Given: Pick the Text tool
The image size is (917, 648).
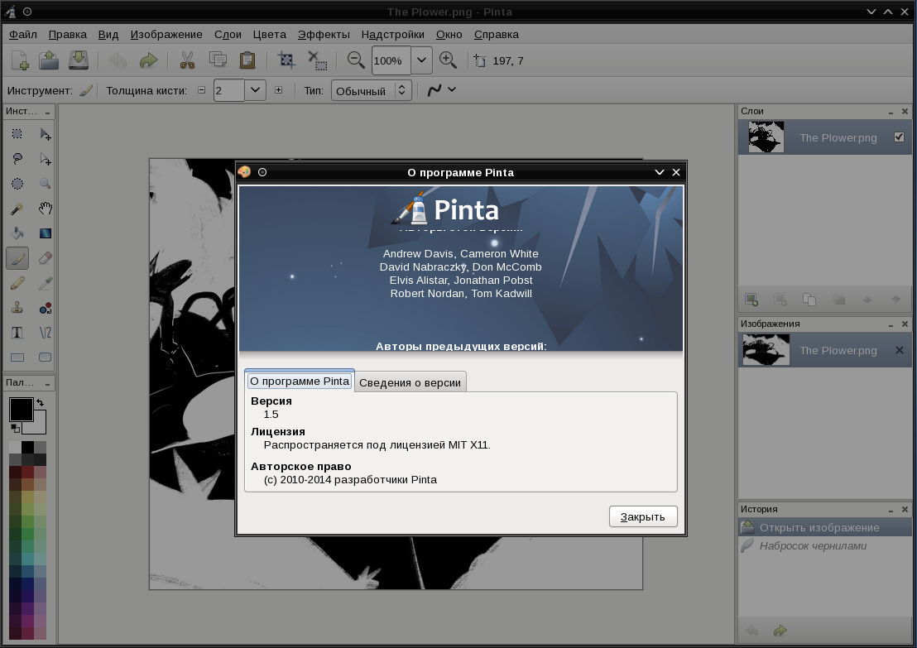Looking at the screenshot, I should point(17,333).
